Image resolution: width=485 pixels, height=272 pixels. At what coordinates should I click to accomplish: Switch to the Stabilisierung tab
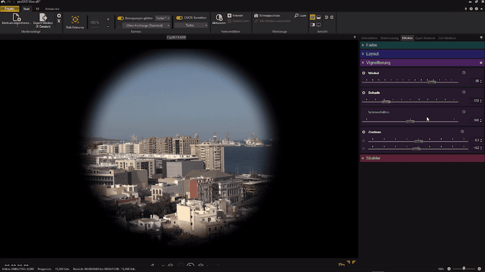(390, 37)
